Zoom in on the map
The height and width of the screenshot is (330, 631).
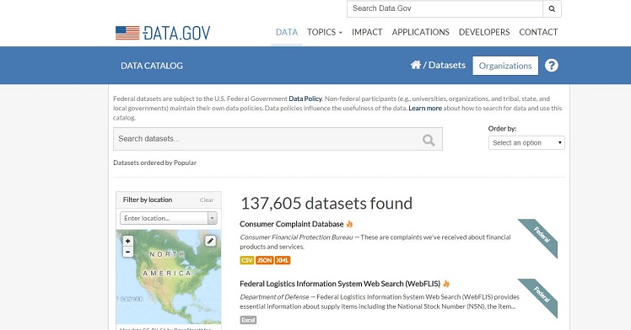point(127,241)
